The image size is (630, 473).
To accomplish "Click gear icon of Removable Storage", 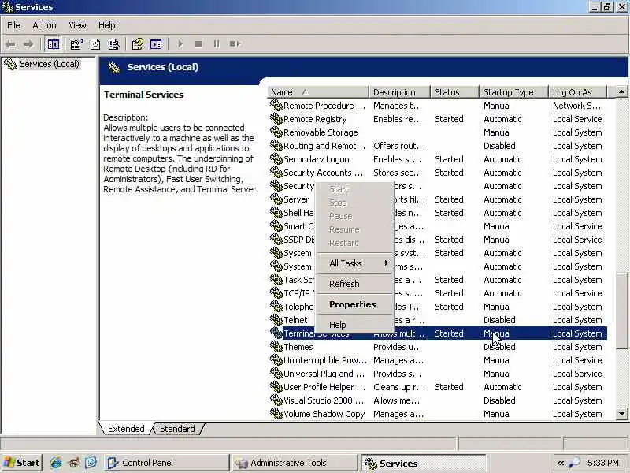I will pyautogui.click(x=276, y=132).
